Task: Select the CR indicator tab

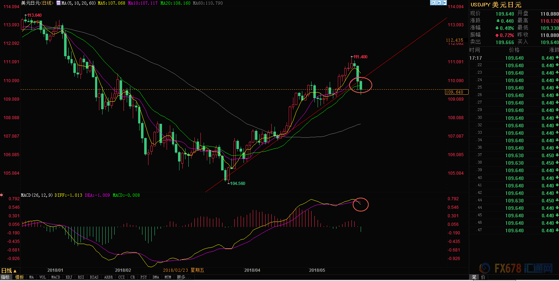Action: tap(133, 277)
